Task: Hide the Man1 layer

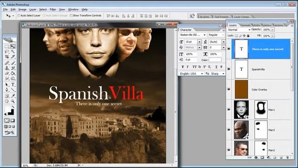Action: (229, 110)
